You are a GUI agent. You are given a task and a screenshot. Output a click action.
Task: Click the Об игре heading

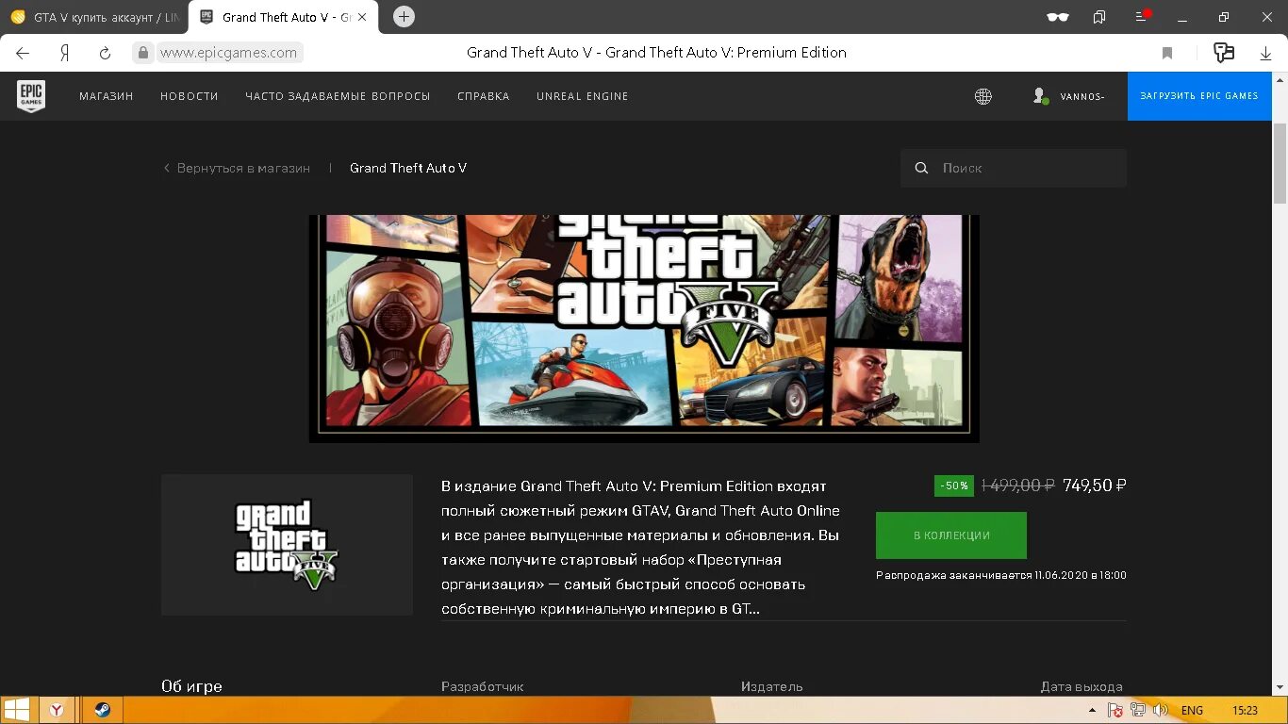click(x=191, y=686)
